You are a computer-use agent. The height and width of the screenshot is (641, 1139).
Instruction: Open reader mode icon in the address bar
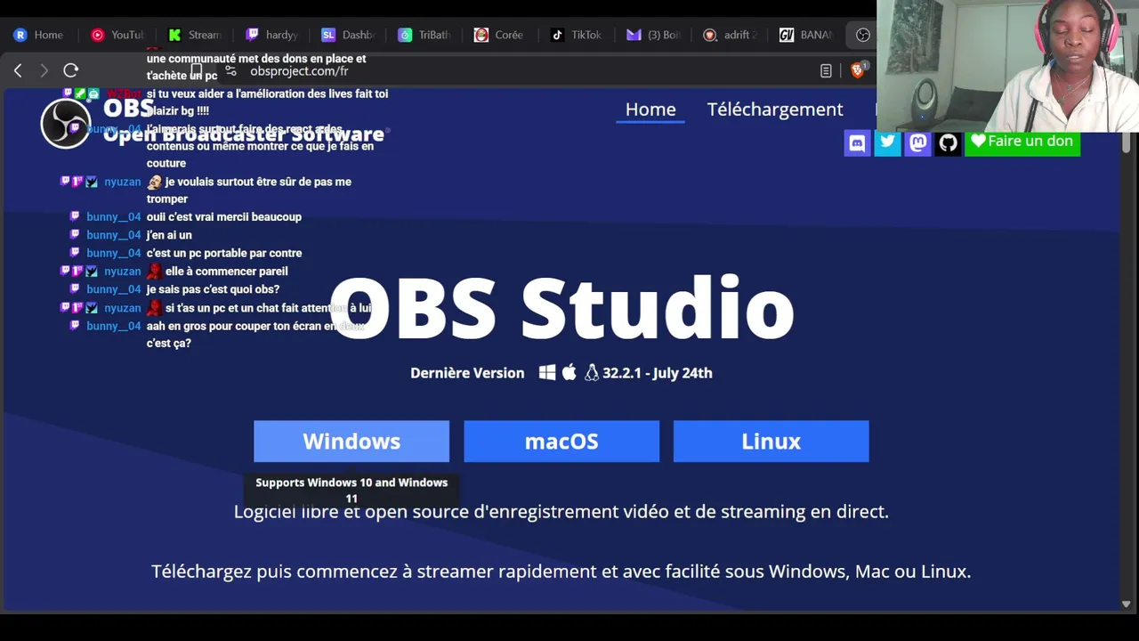826,70
